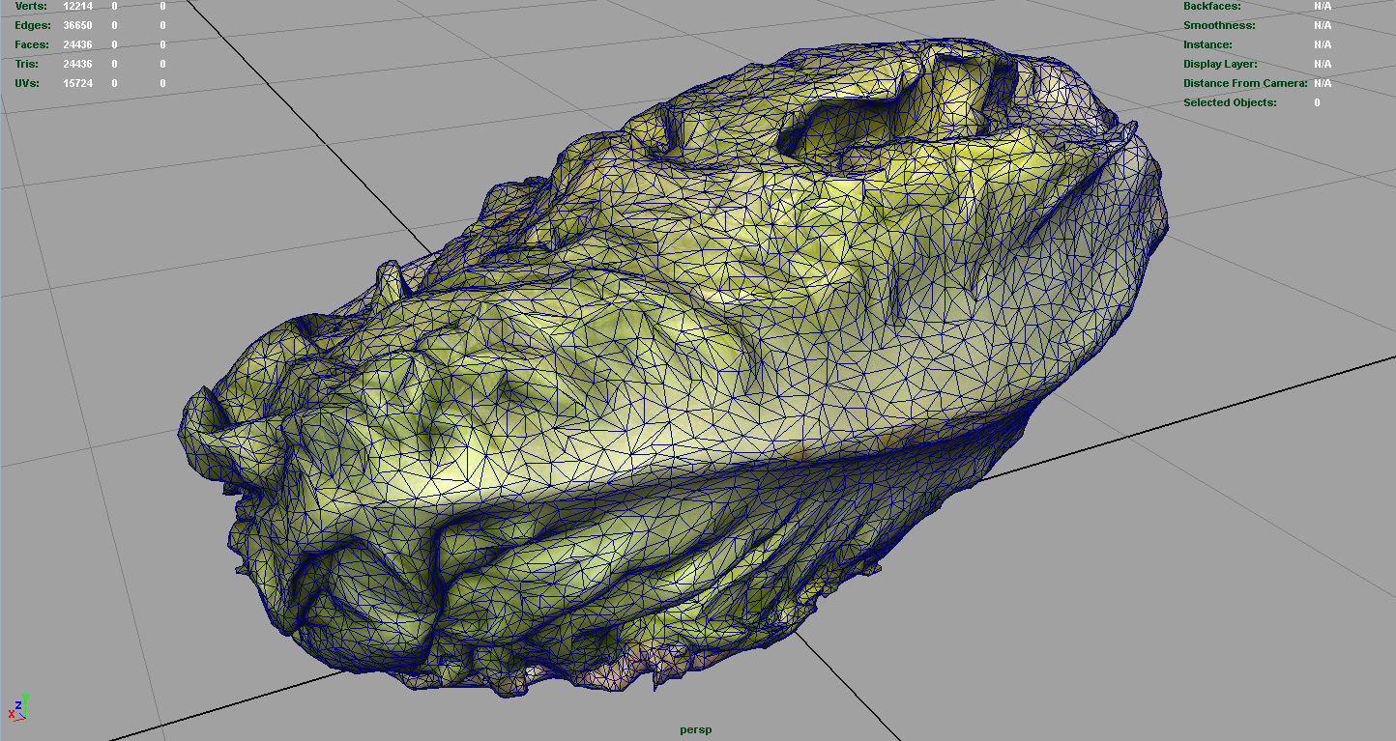Click the UVs count 15724
Screen dimensions: 1396x741
[x=77, y=83]
